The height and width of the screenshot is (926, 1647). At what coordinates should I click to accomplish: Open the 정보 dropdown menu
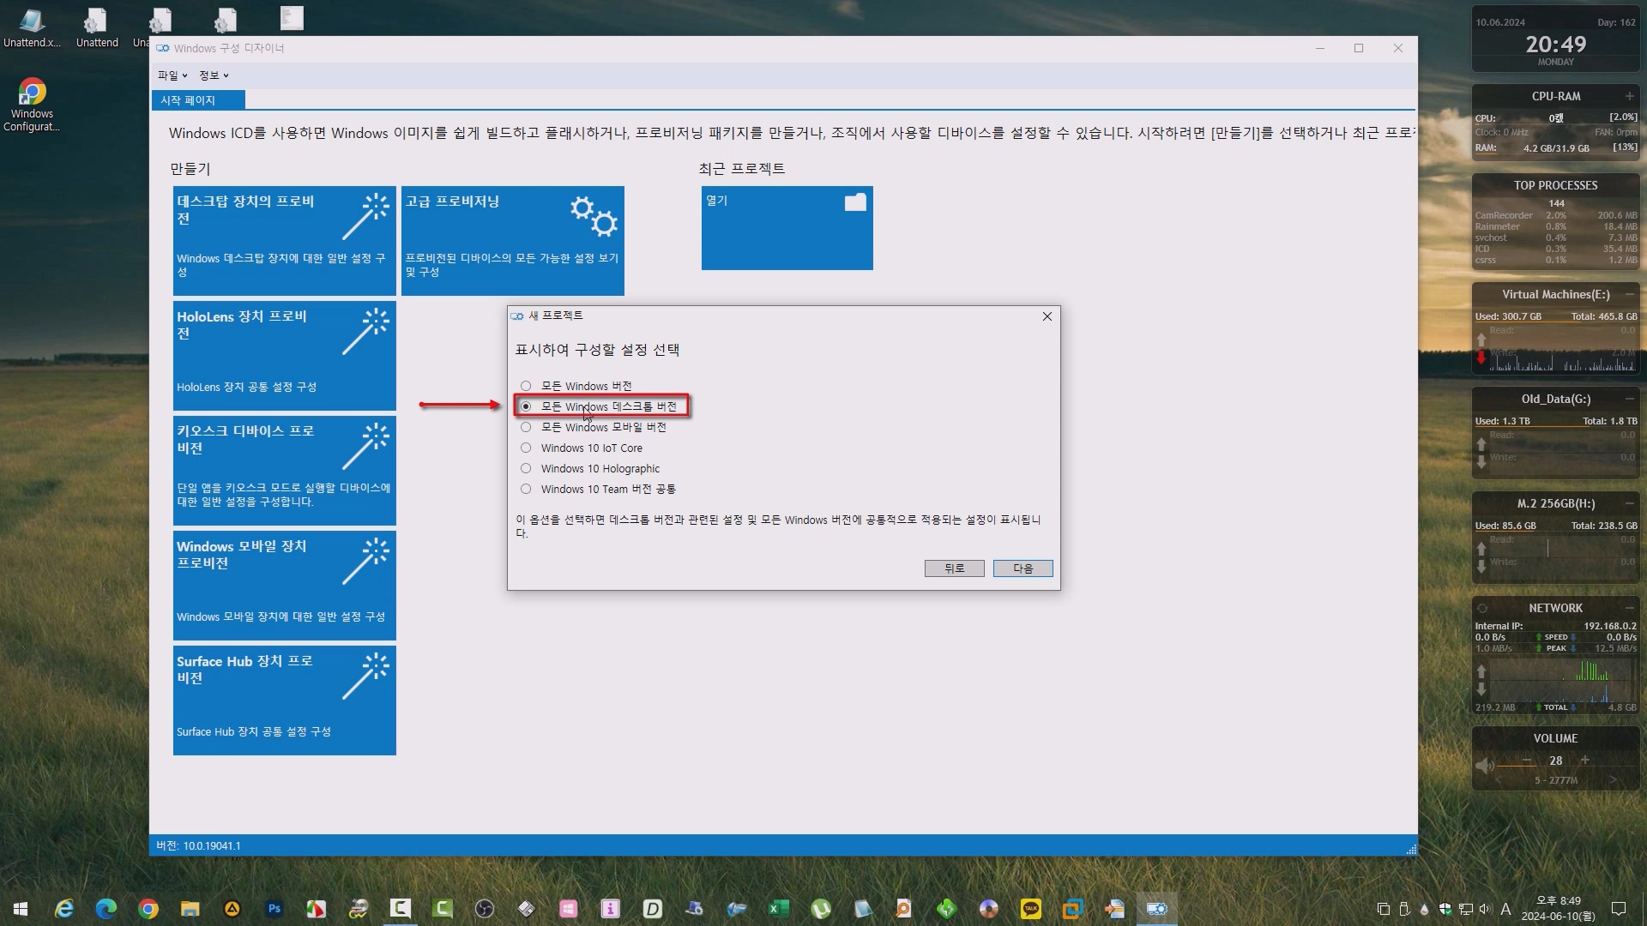[x=214, y=75]
